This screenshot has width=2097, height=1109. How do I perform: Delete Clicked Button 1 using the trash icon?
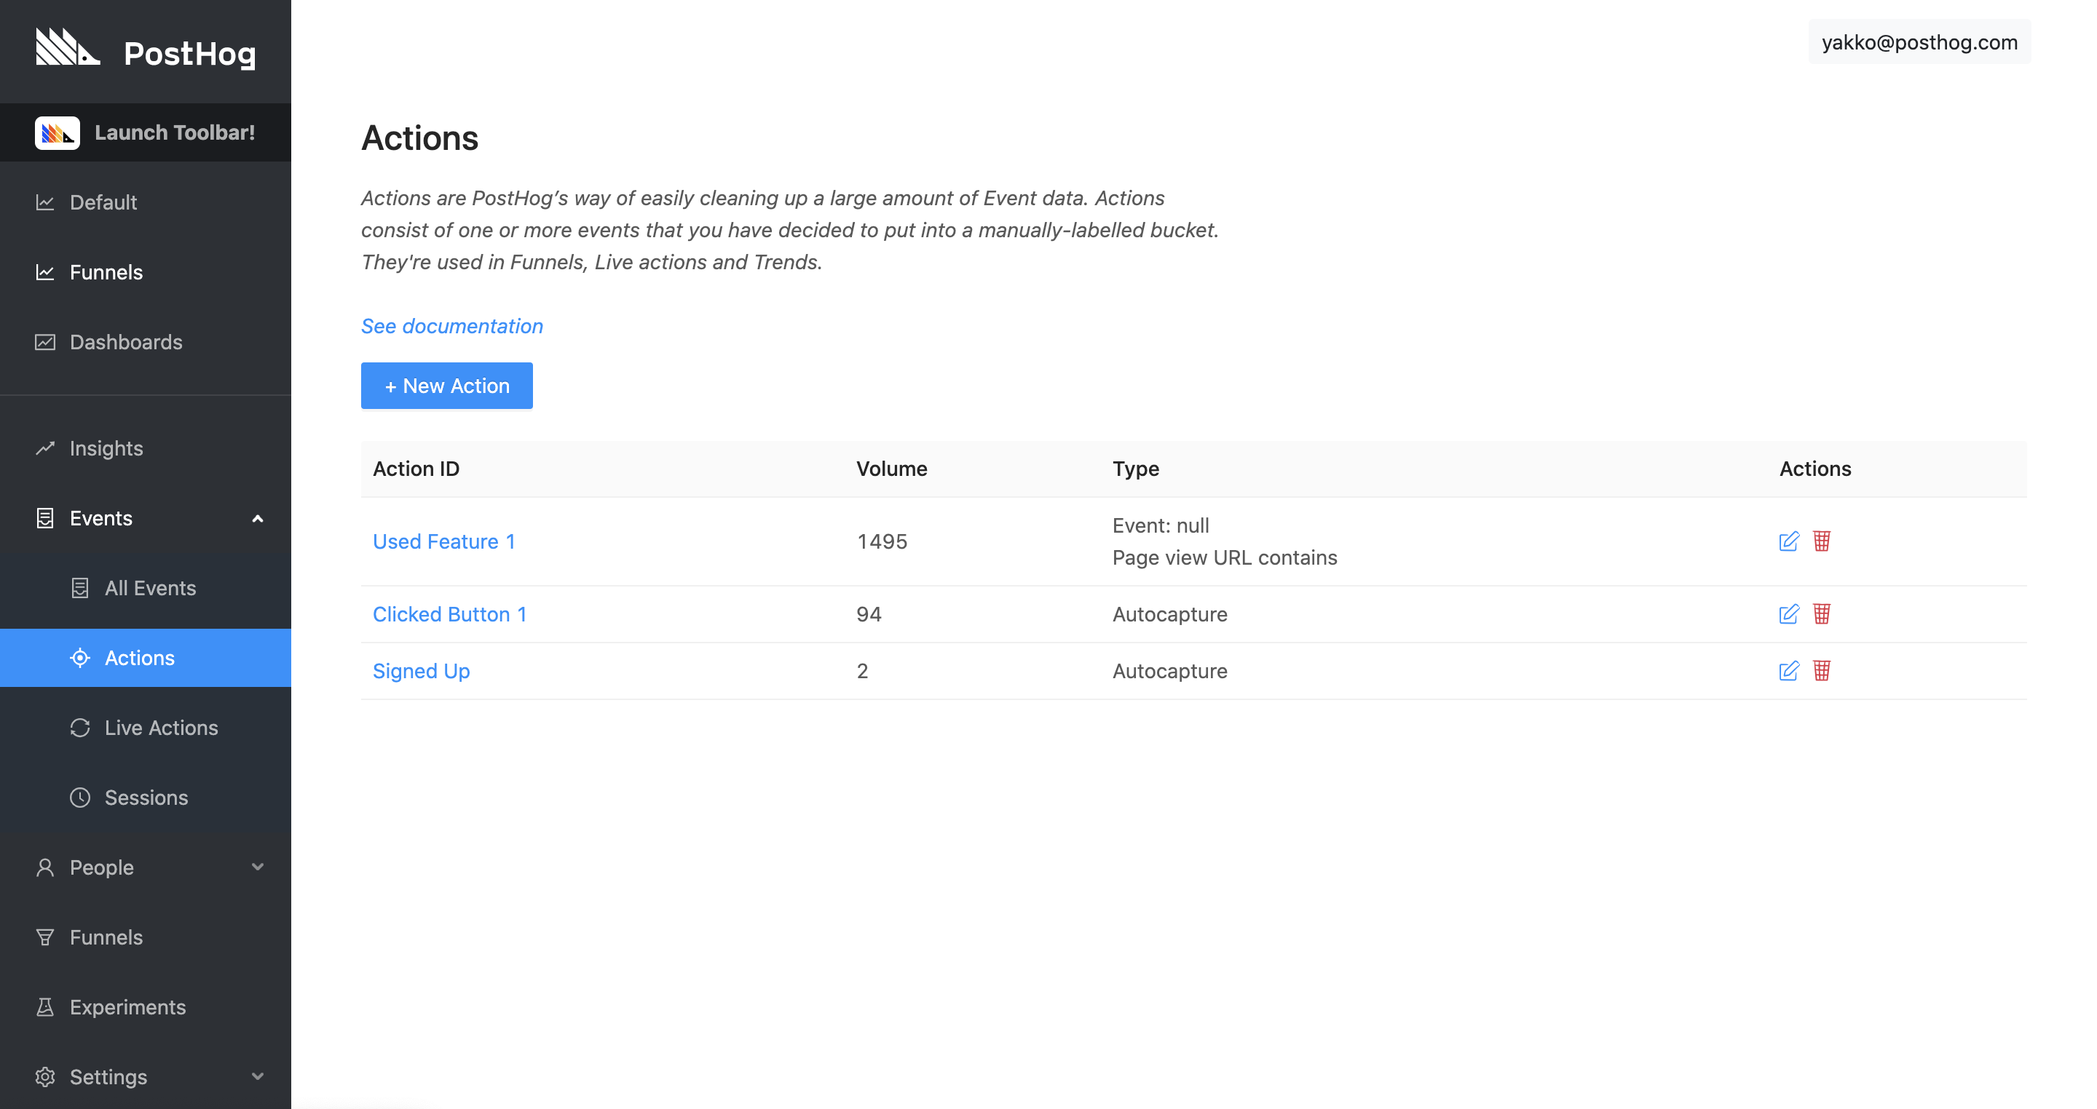(x=1822, y=614)
